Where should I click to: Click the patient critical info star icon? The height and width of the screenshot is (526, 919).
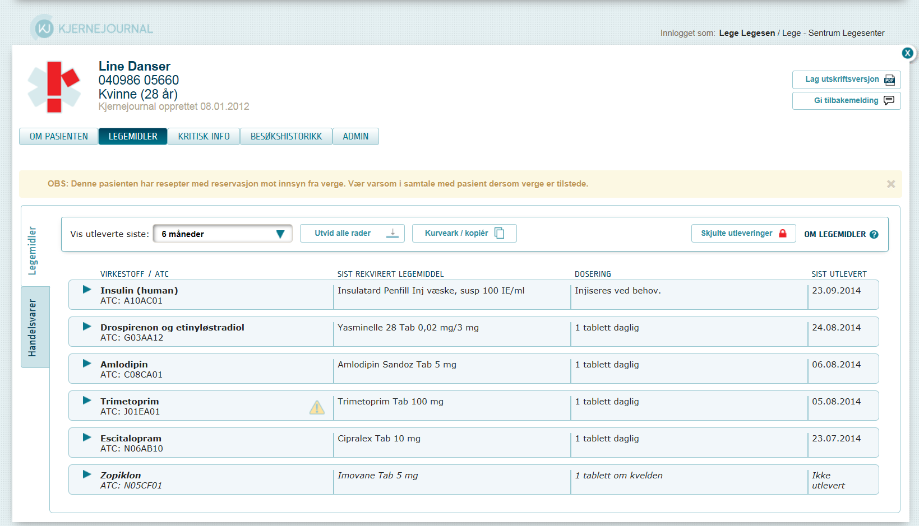pyautogui.click(x=54, y=87)
